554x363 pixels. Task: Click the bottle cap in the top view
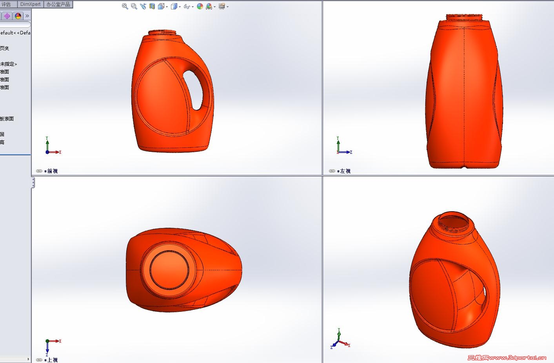pyautogui.click(x=169, y=270)
